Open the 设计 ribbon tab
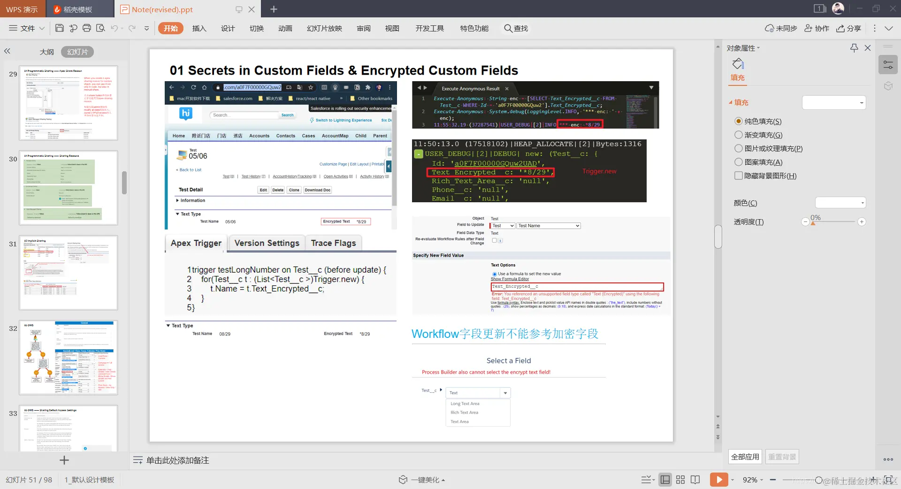Image resolution: width=901 pixels, height=489 pixels. [228, 28]
